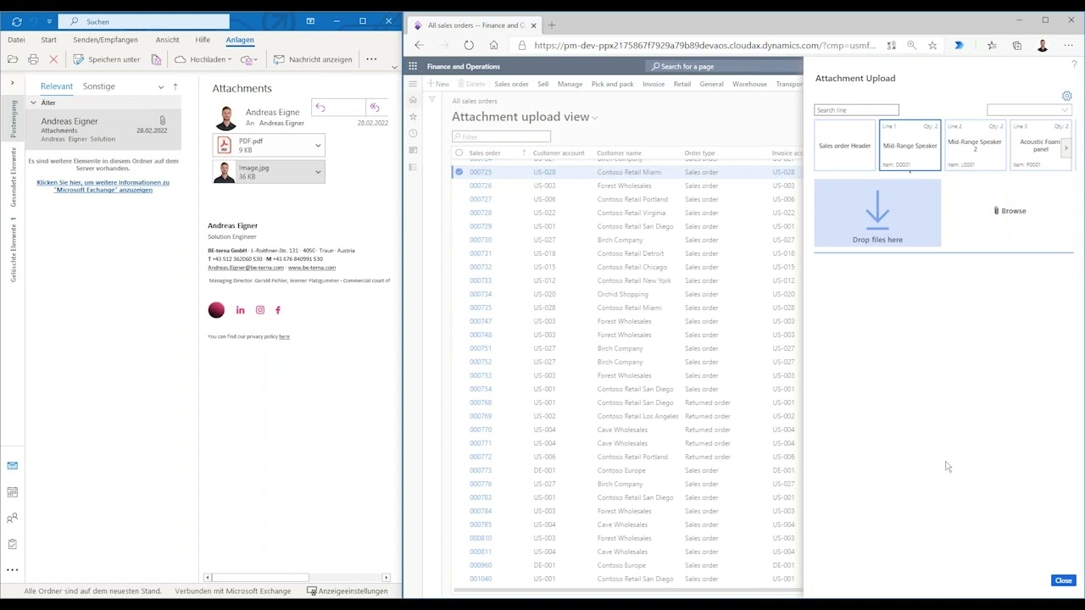Select the Anlagen ribbon tab
This screenshot has height=610, width=1085.
click(x=240, y=40)
